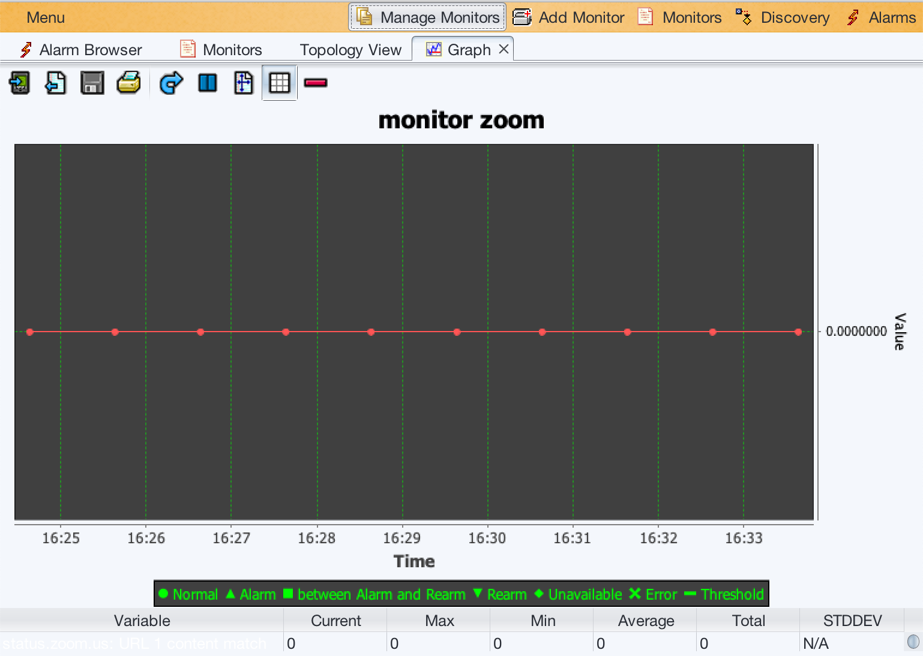Click the STDDEV column header

pyautogui.click(x=852, y=621)
